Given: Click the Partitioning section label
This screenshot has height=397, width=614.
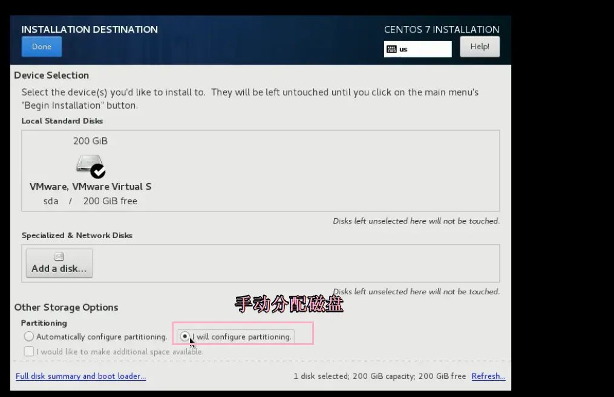Looking at the screenshot, I should [x=44, y=323].
